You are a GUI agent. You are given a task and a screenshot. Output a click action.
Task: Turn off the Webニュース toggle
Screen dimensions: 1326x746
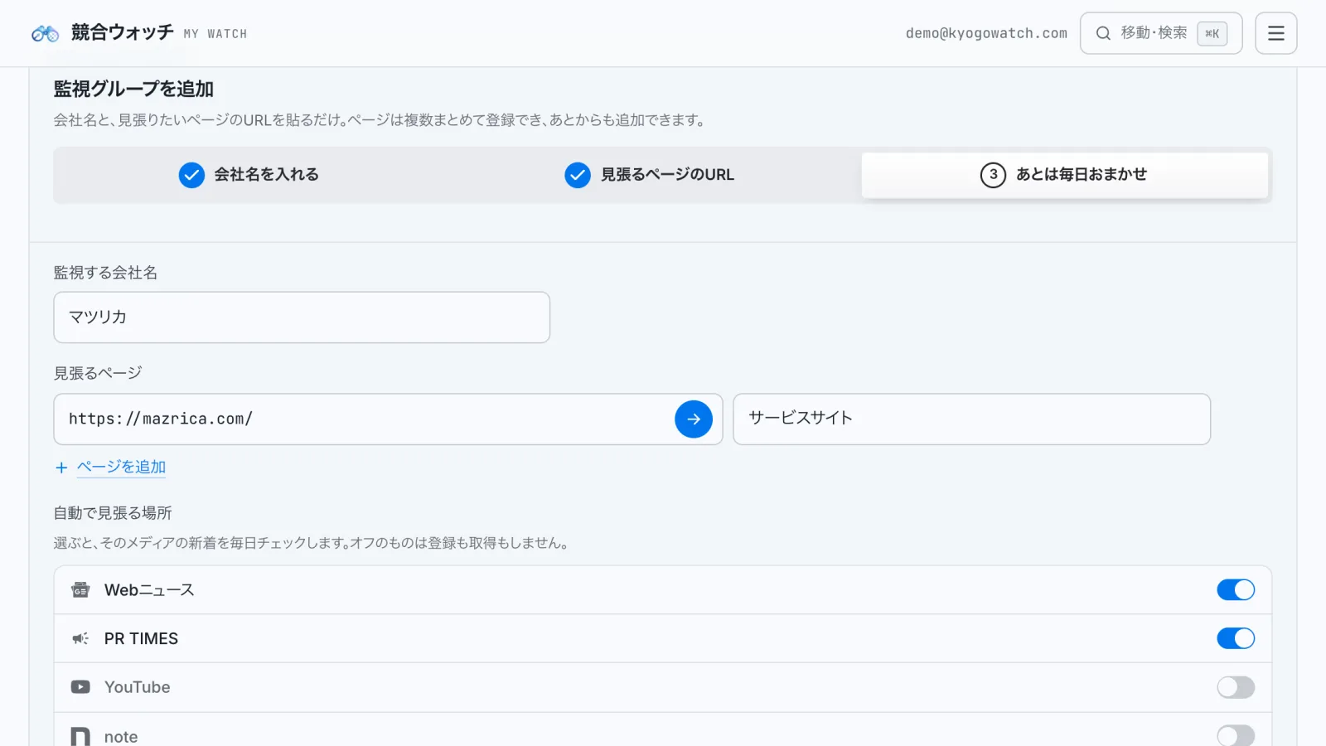1236,589
